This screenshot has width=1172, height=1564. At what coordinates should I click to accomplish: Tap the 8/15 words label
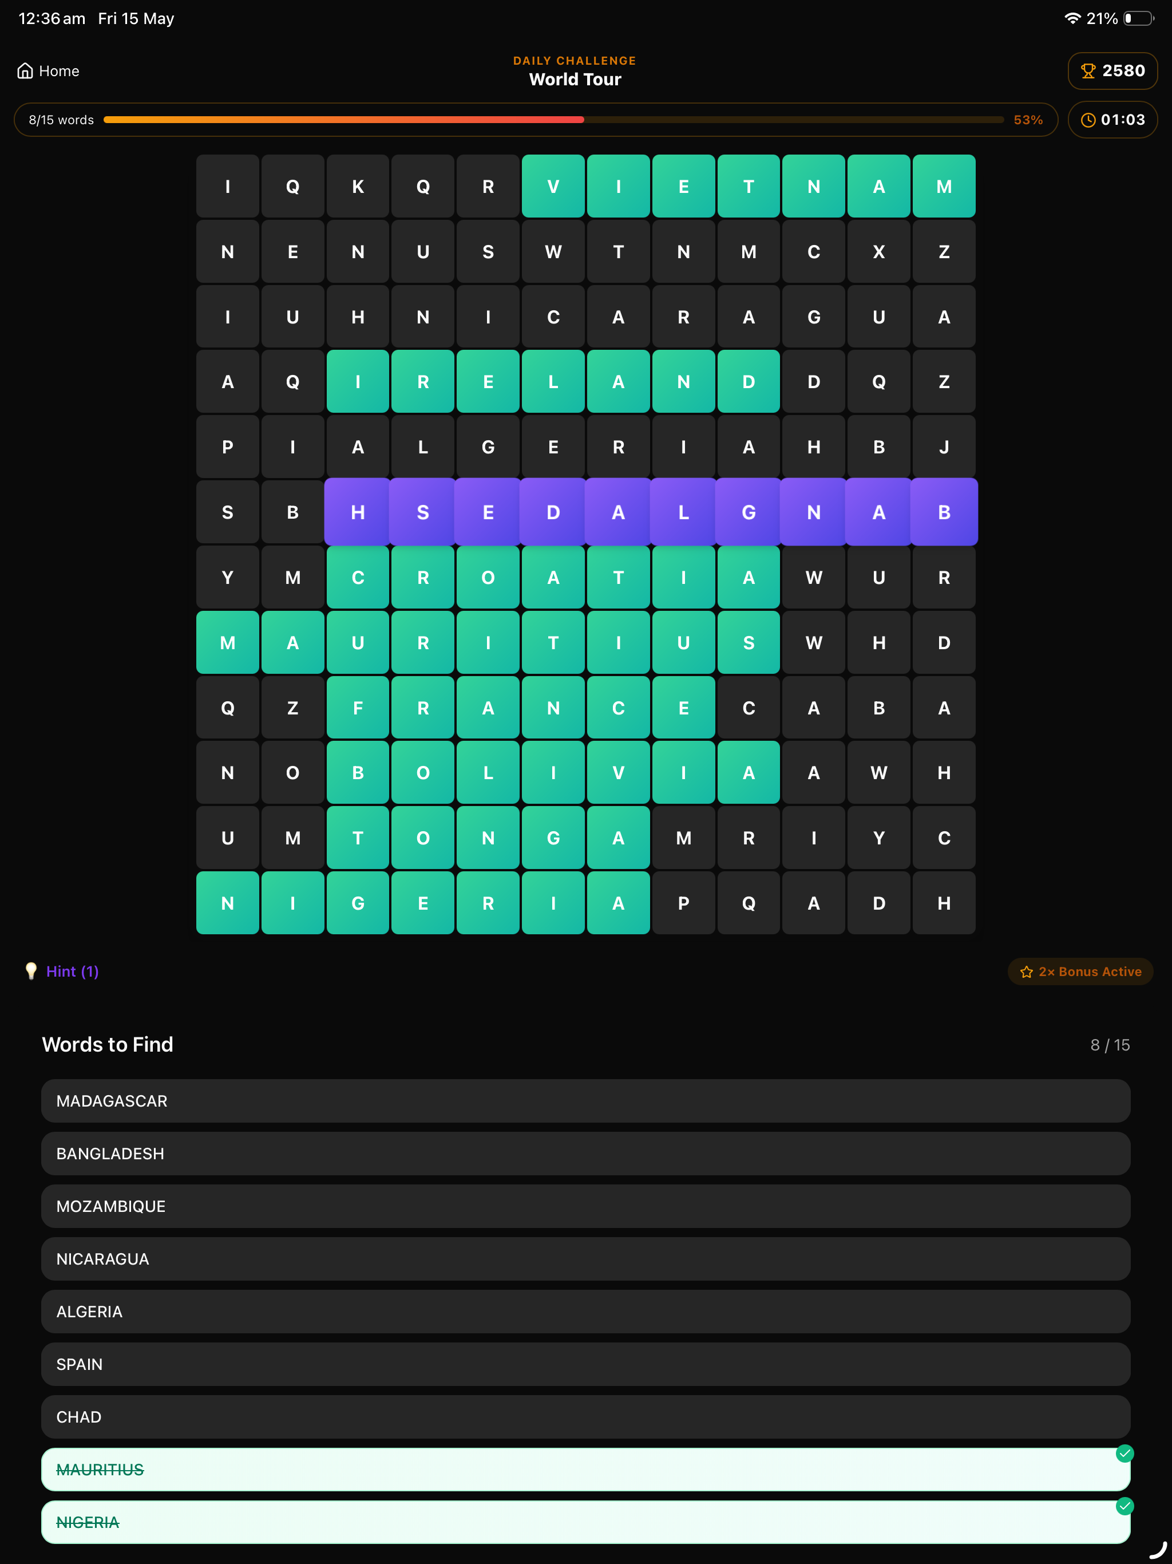[x=61, y=120]
